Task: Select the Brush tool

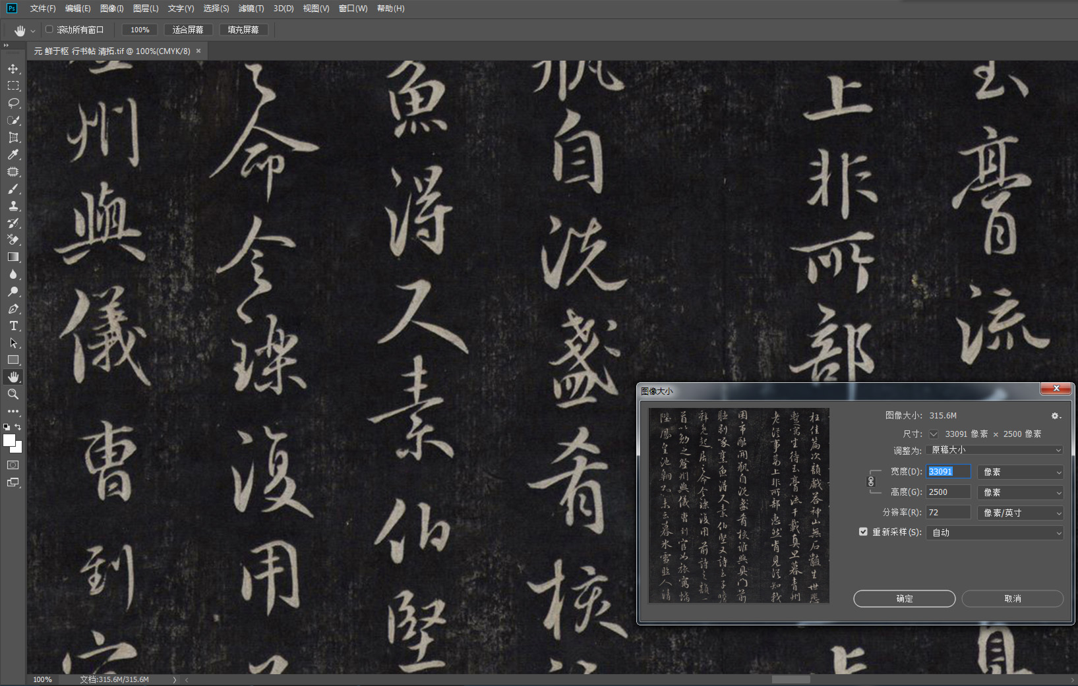Action: [13, 188]
